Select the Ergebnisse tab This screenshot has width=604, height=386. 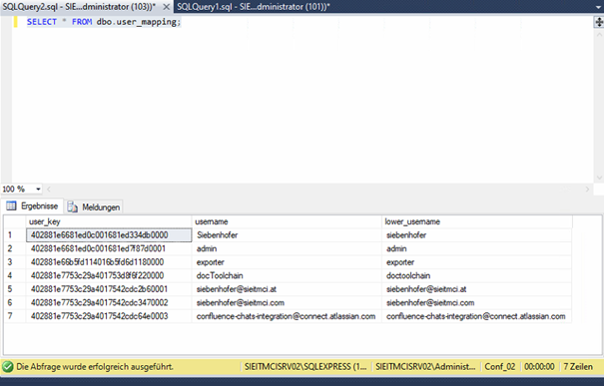coord(32,206)
